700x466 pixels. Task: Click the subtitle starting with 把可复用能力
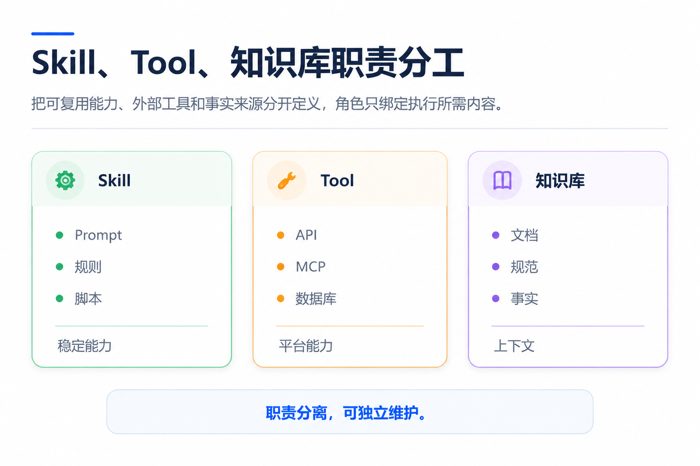coord(267,104)
